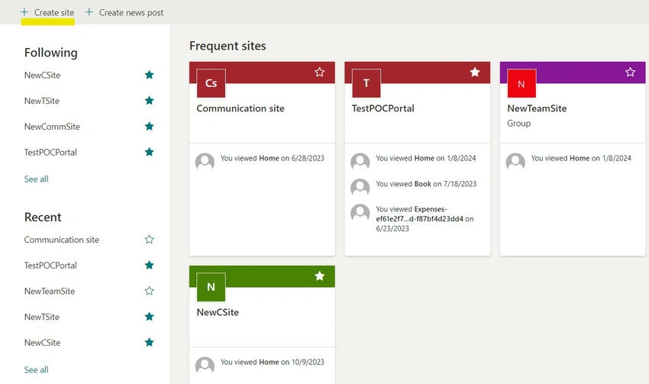Click the Cs logo on Communication site card
The width and height of the screenshot is (649, 384).
coord(211,83)
